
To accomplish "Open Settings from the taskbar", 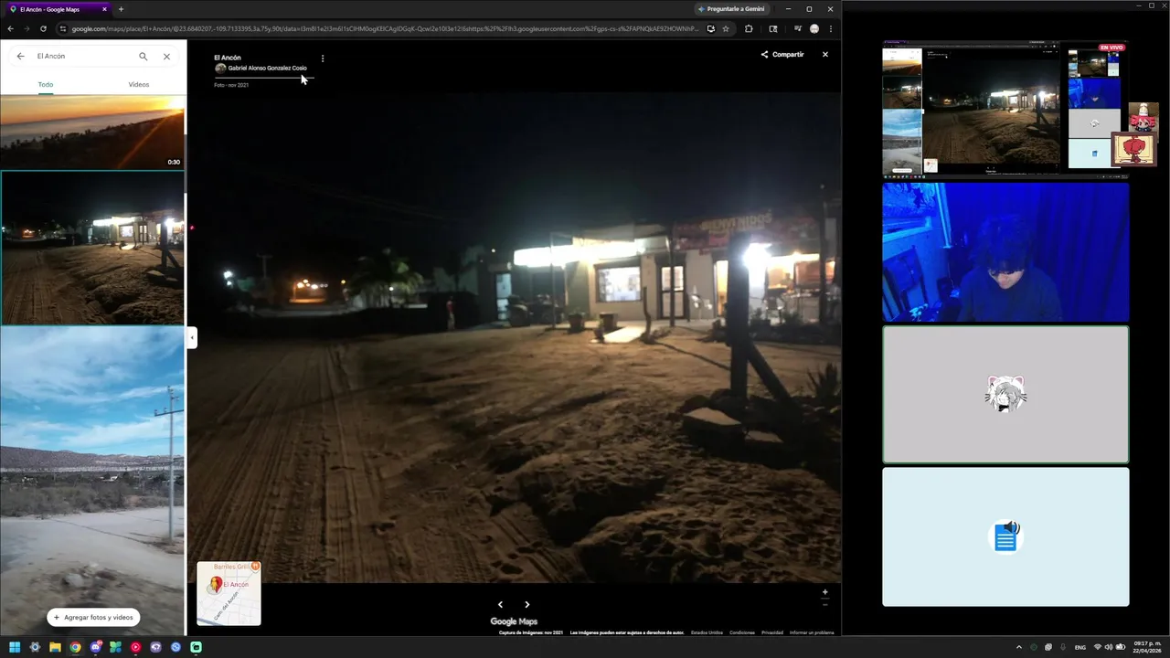I will pyautogui.click(x=35, y=647).
